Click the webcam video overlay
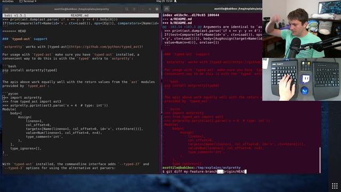This screenshot has height=192, width=341. coord(302,29)
